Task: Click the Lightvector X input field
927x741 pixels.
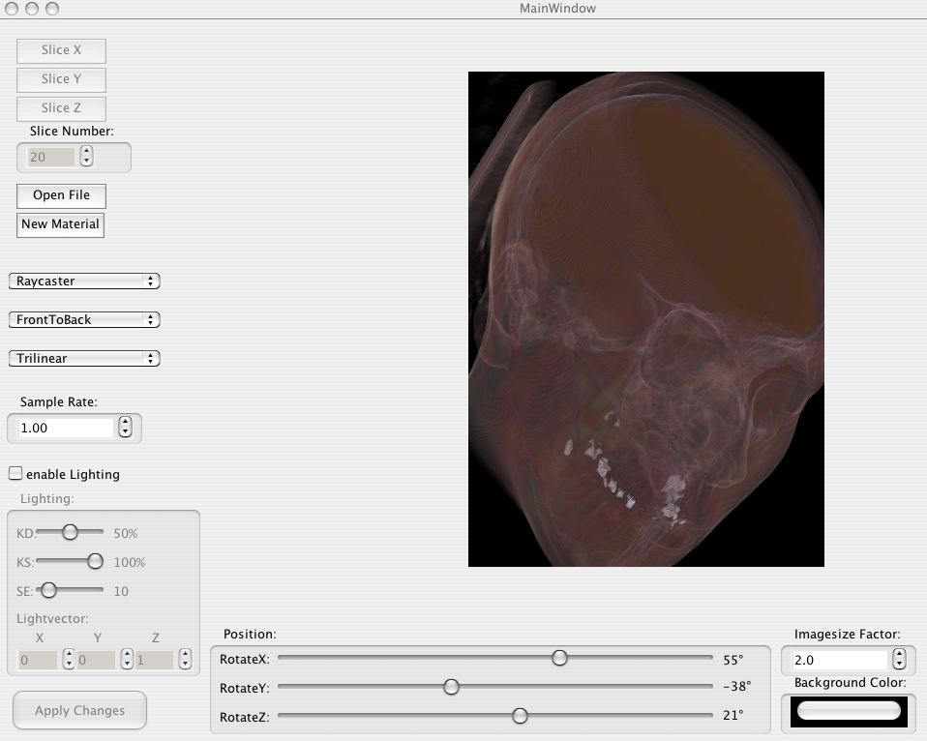Action: pyautogui.click(x=37, y=660)
